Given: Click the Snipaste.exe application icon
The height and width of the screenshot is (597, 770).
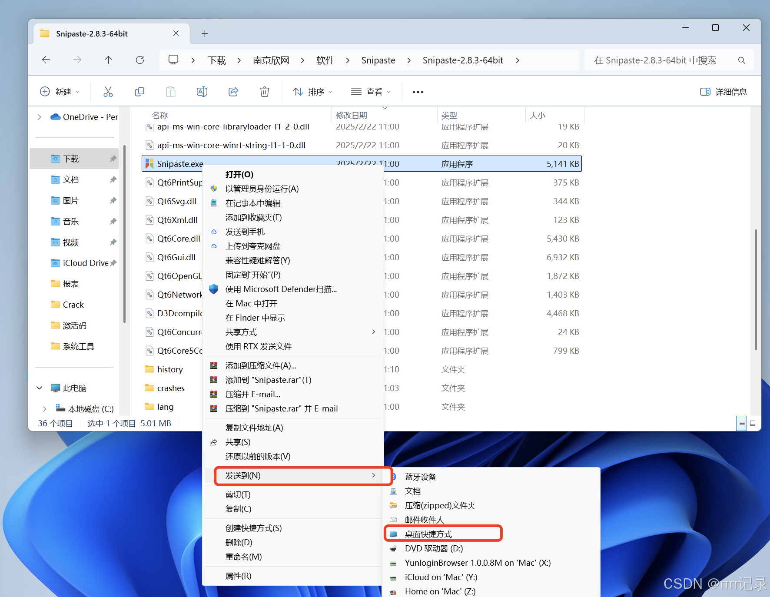Looking at the screenshot, I should [x=149, y=164].
